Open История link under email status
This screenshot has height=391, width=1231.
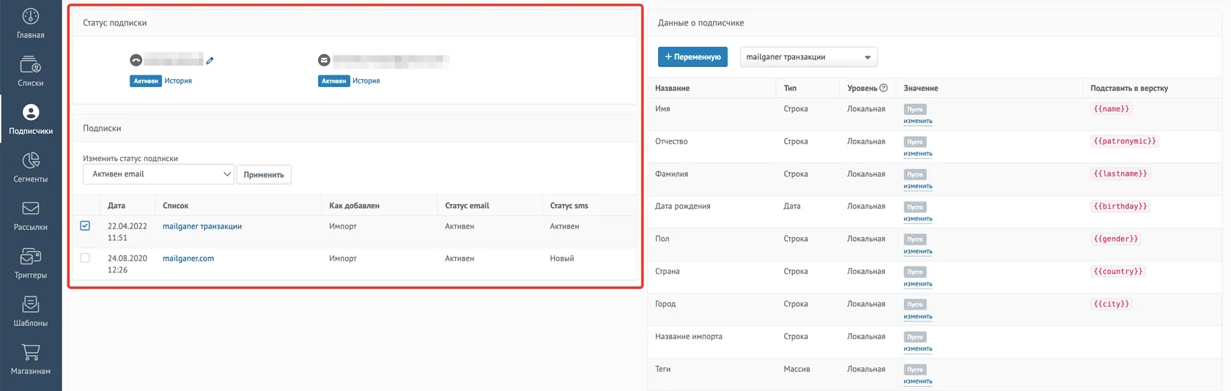[366, 81]
